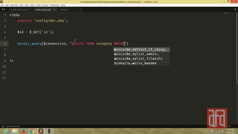Open File Explorer from the taskbar
The width and height of the screenshot is (238, 134).
pos(15,131)
